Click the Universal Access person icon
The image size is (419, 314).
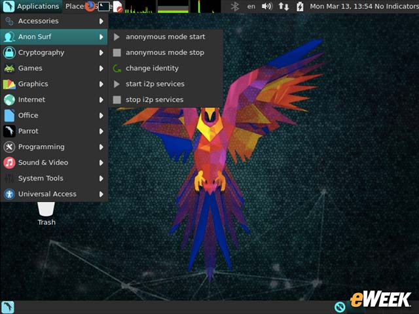pos(9,194)
